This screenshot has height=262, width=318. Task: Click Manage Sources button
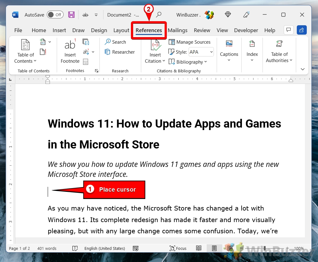(190, 42)
